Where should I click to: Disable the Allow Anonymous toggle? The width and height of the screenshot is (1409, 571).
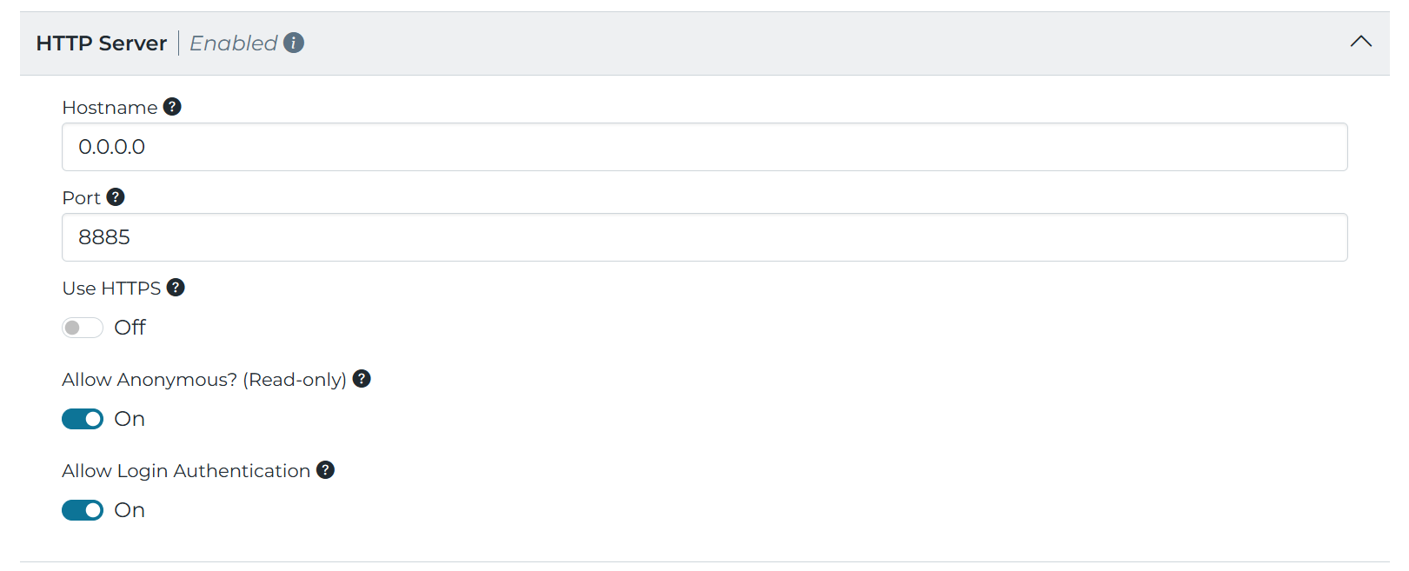click(x=82, y=418)
